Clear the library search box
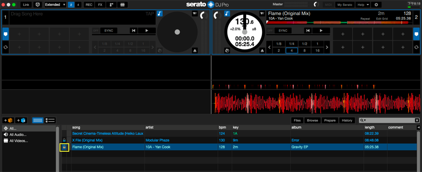Image resolution: width=422 pixels, height=172 pixels. click(x=417, y=120)
